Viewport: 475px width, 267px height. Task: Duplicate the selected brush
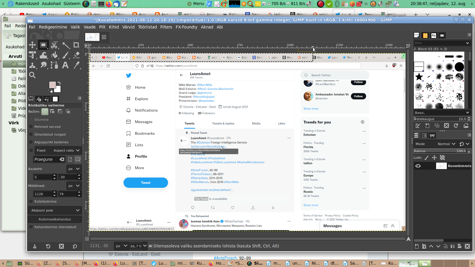(x=437, y=126)
